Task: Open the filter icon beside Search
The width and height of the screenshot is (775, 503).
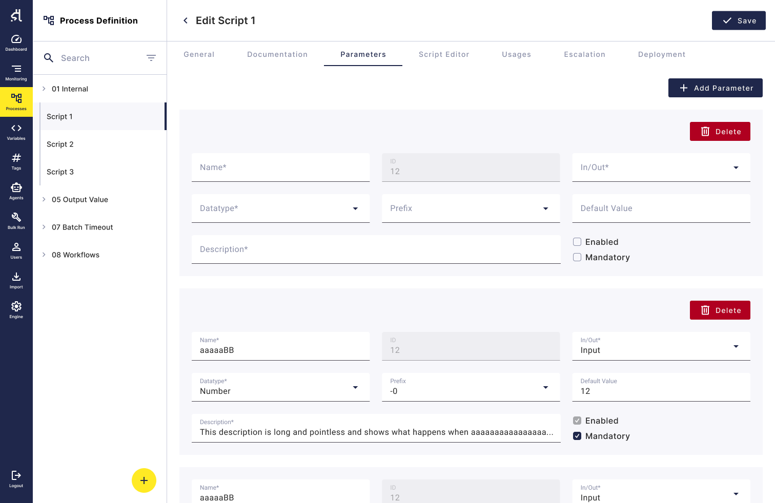Action: (x=151, y=58)
